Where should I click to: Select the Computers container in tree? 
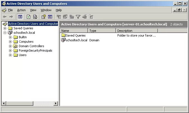click(26, 42)
